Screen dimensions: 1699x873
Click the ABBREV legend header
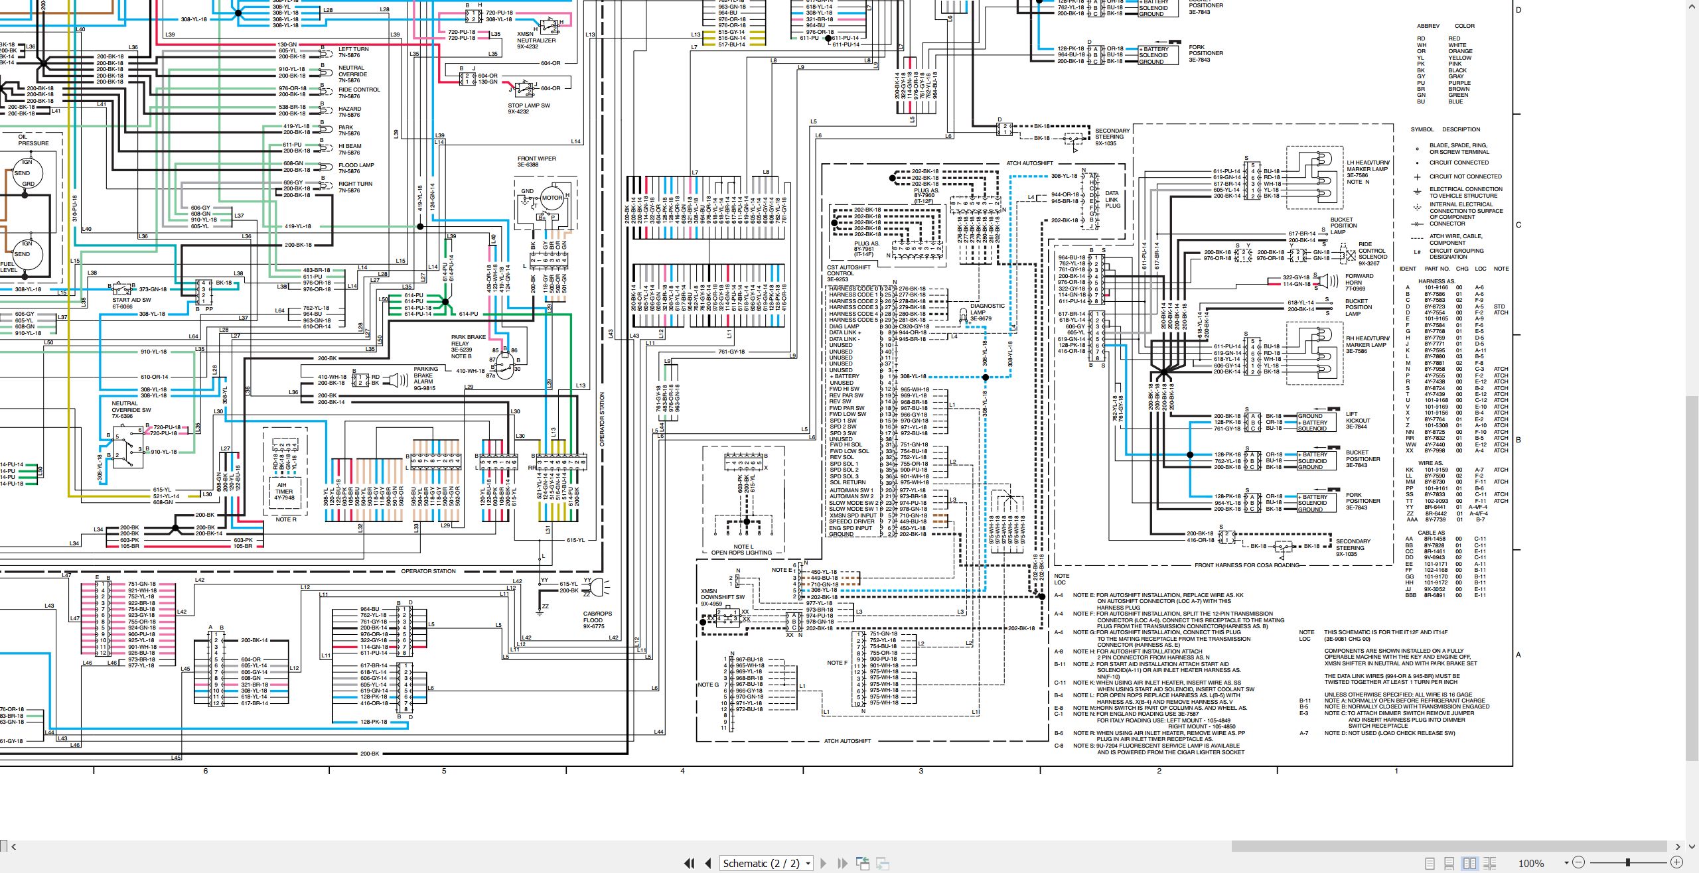pyautogui.click(x=1428, y=26)
